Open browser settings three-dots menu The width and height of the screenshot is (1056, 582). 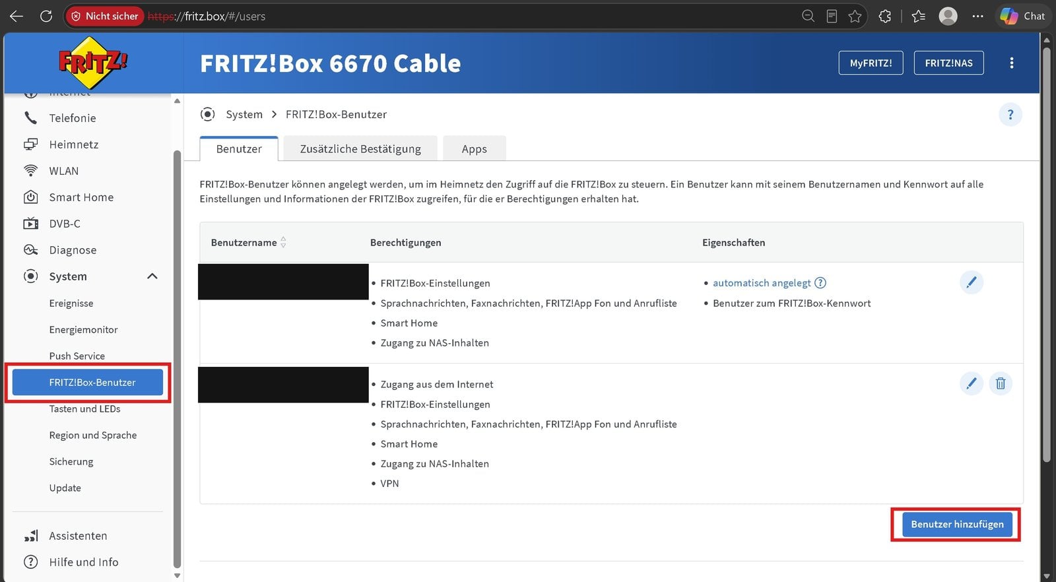pos(977,16)
